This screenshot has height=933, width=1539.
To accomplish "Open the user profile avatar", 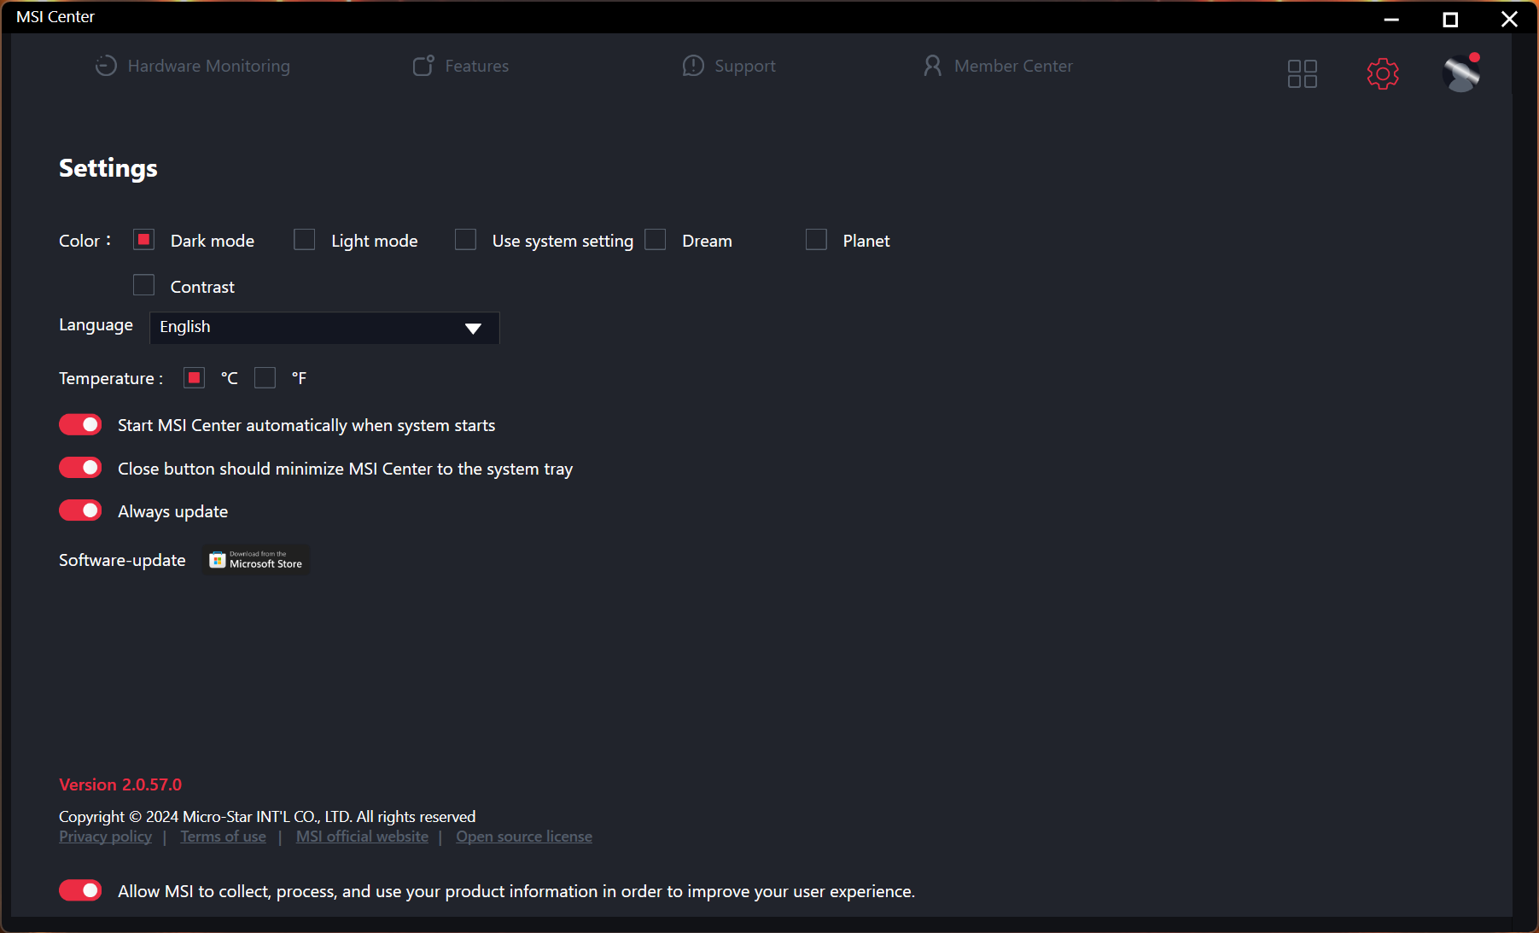I will click(1460, 74).
